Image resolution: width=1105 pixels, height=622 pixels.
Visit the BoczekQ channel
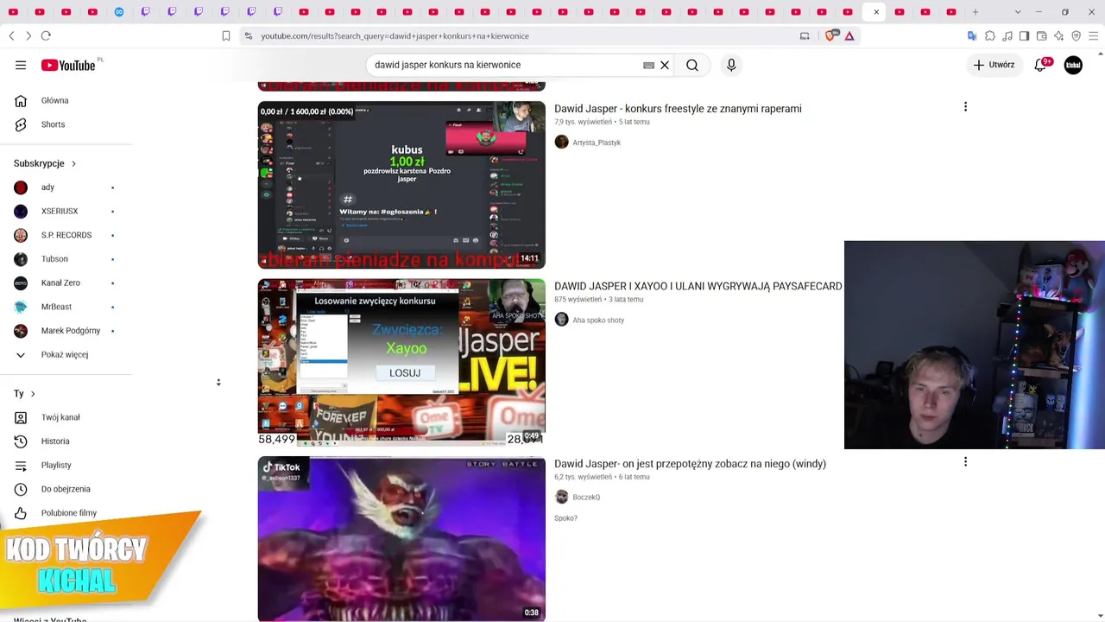586,498
